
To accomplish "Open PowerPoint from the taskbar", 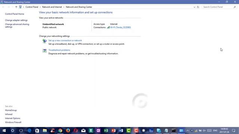I will (114, 131).
